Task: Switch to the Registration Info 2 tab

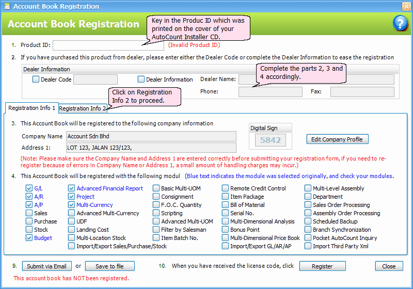Action: click(83, 108)
